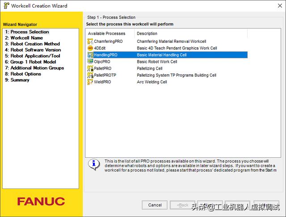The image size is (286, 217).
Task: Click the Cancel button
Action: 155,205
